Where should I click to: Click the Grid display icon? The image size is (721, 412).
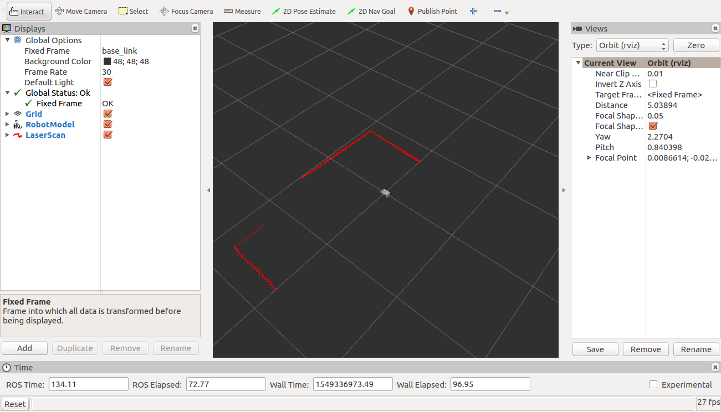(x=17, y=114)
